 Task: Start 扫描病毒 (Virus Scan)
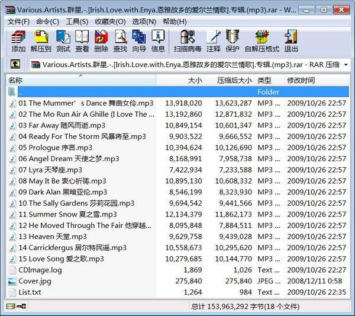click(x=188, y=41)
